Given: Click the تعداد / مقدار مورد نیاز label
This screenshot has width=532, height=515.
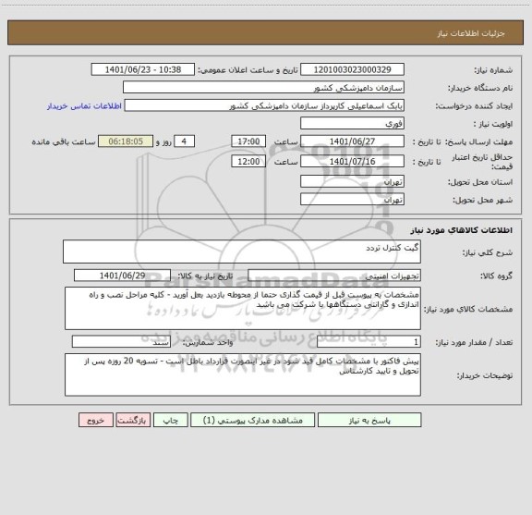Looking at the screenshot, I should coord(474,342).
